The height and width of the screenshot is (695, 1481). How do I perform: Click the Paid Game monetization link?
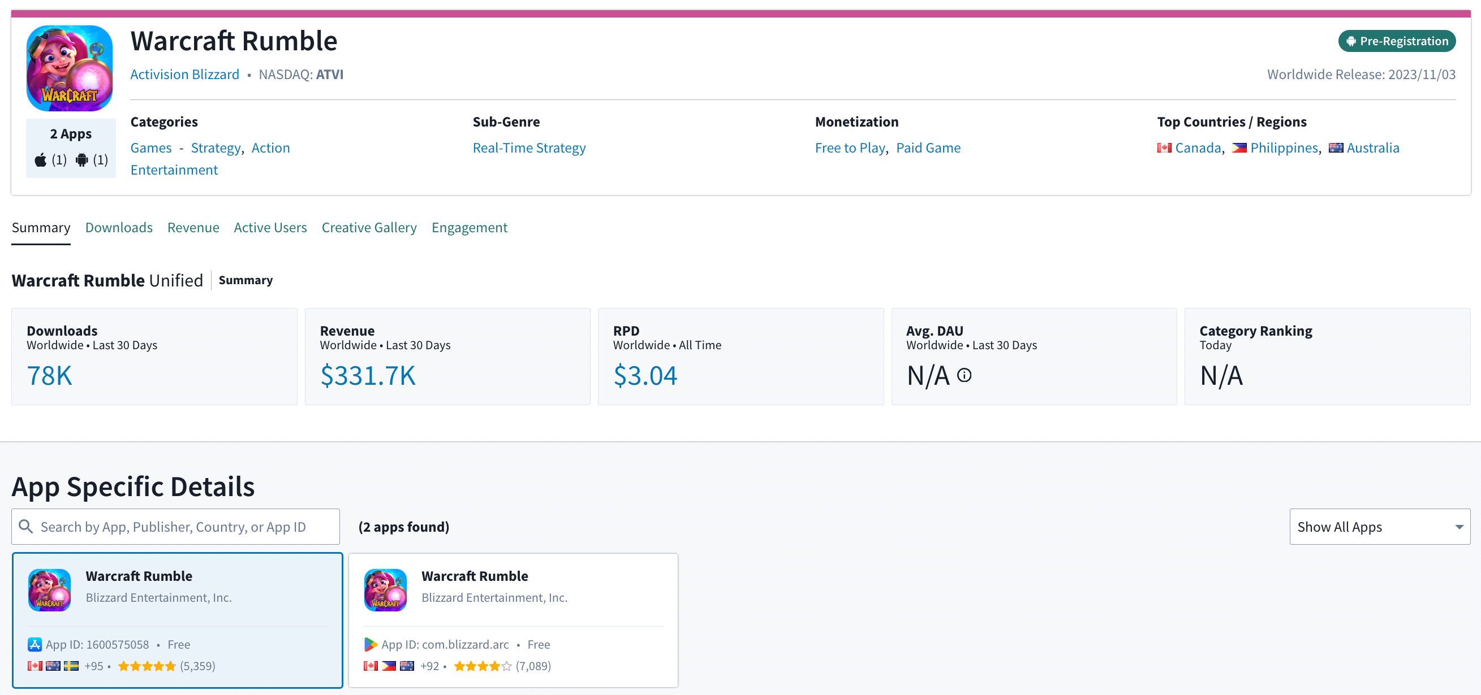click(x=928, y=147)
